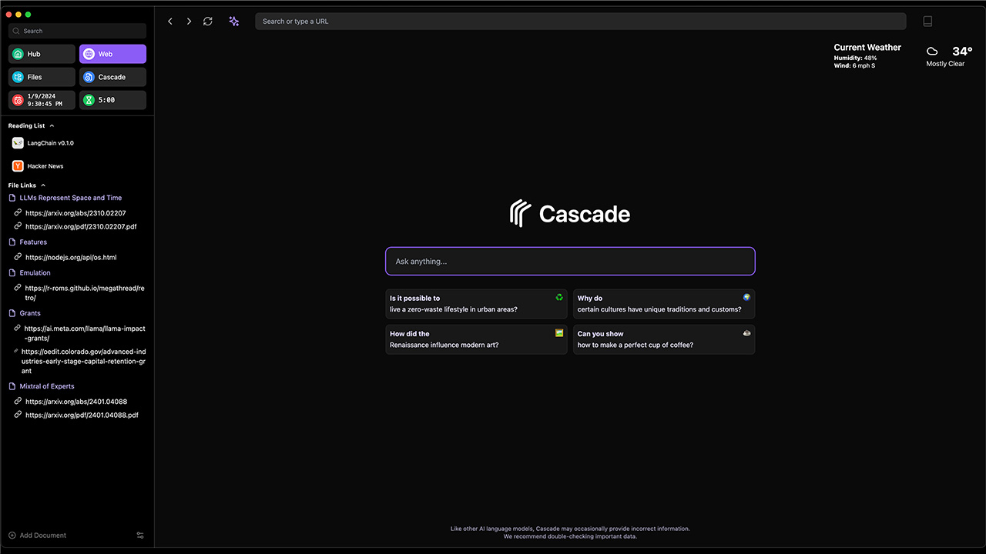Click the globe emoji on suggestion card
Screen dimensions: 986x554
point(746,297)
